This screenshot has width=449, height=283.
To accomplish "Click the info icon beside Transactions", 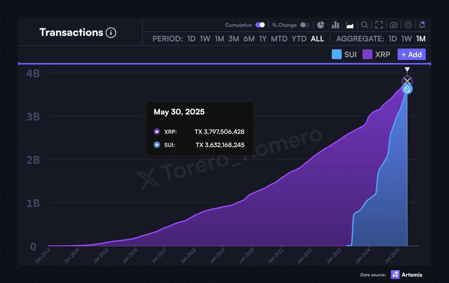I will 112,32.
